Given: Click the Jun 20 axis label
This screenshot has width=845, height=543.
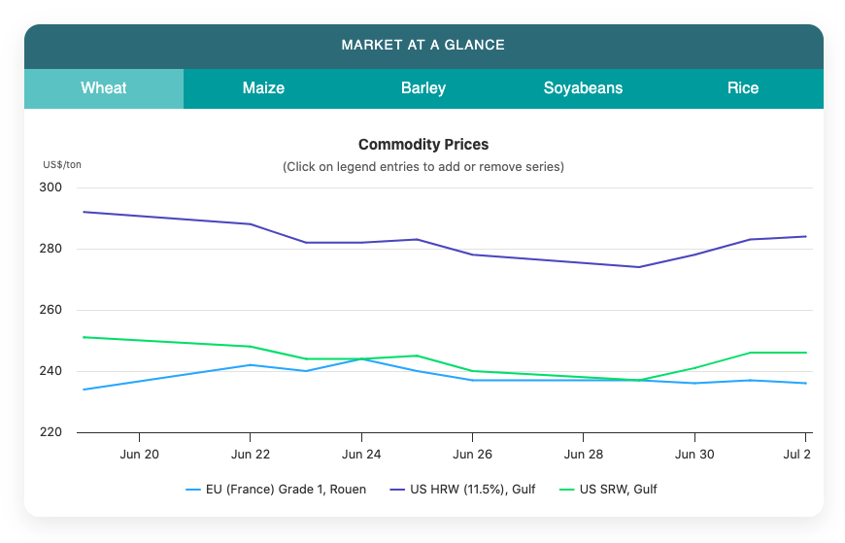Looking at the screenshot, I should [139, 455].
